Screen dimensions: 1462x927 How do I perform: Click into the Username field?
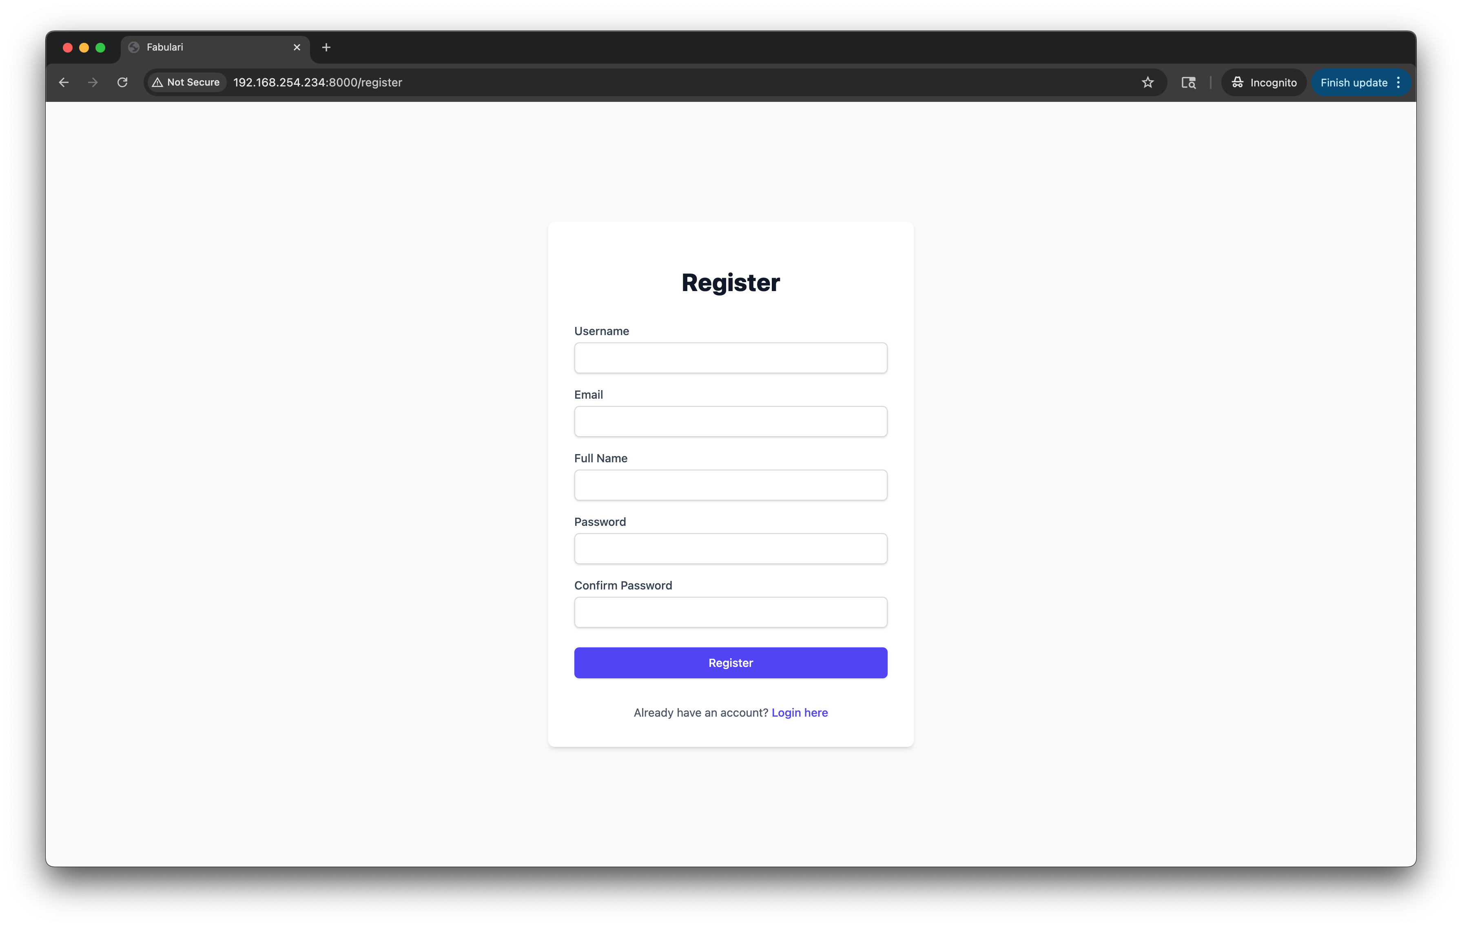pyautogui.click(x=731, y=358)
